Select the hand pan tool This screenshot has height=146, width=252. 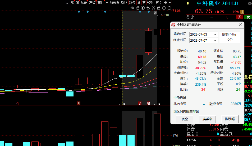(x=138, y=8)
